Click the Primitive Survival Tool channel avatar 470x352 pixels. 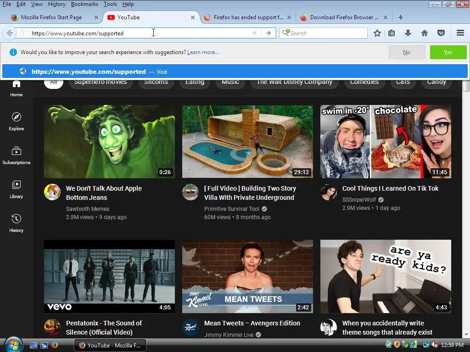point(190,192)
